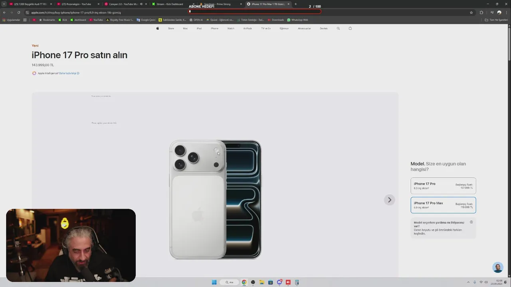Show hidden system tray icons

coord(468,282)
